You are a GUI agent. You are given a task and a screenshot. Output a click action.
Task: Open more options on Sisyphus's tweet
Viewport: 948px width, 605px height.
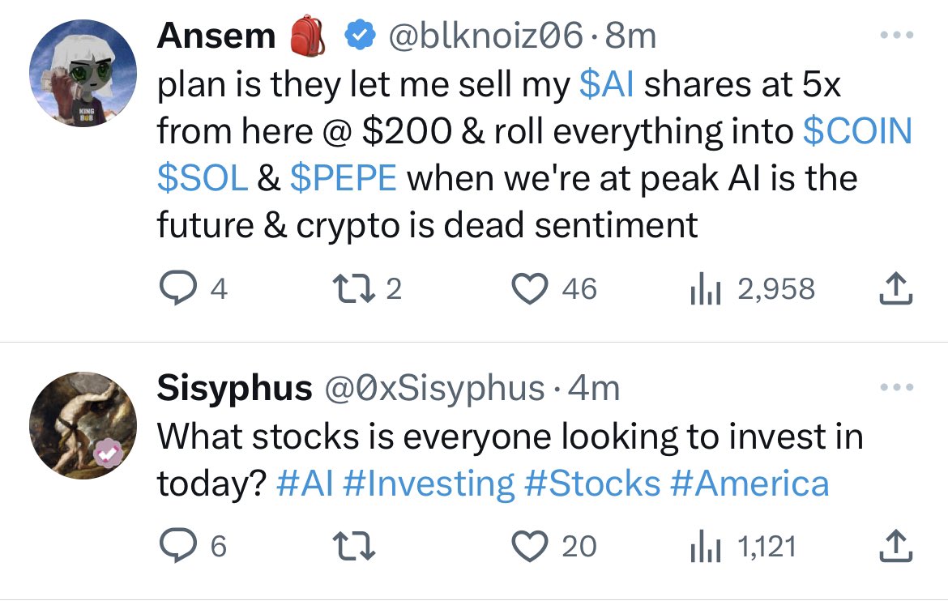[897, 387]
